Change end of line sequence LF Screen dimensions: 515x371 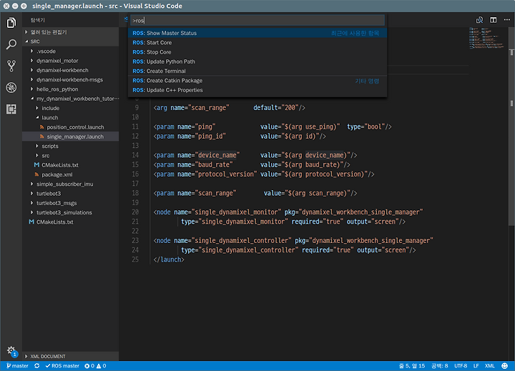click(476, 366)
